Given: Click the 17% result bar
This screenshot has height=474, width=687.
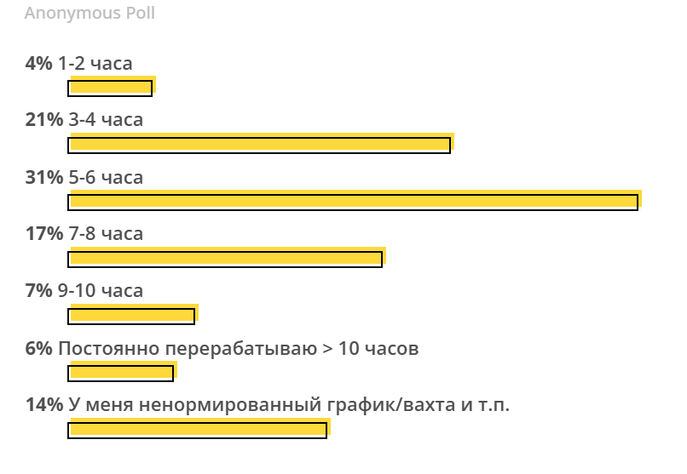Looking at the screenshot, I should point(225,259).
